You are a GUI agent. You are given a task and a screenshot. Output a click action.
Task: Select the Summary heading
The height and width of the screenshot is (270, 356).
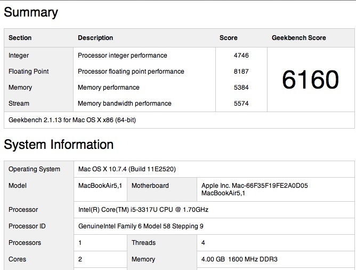(31, 12)
